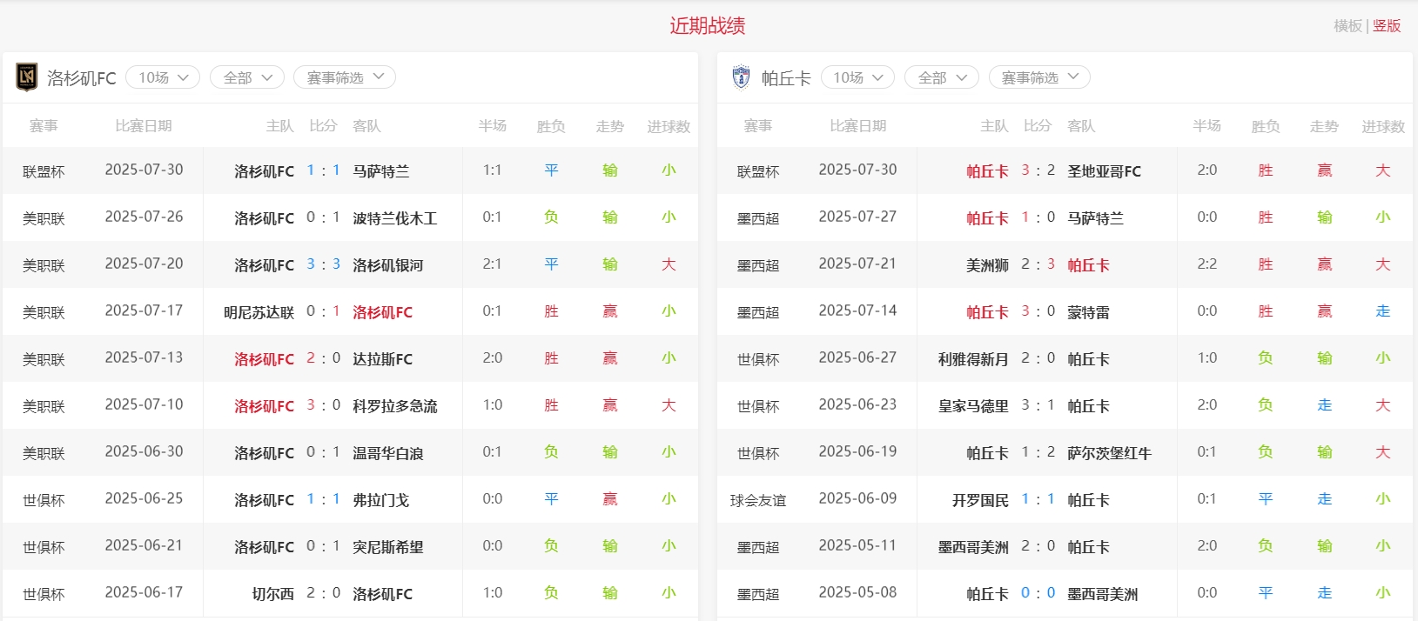Viewport: 1418px width, 621px height.
Task: Open 皇家马德里 team link
Action: pos(972,406)
